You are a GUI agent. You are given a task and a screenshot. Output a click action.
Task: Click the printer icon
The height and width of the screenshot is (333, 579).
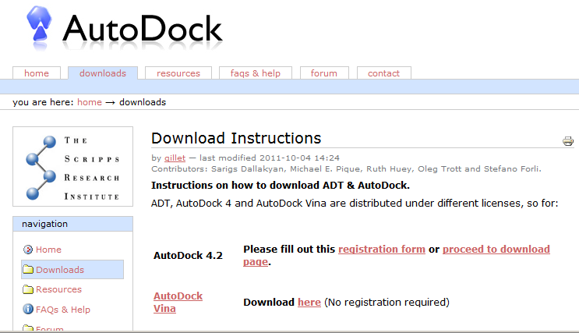568,141
